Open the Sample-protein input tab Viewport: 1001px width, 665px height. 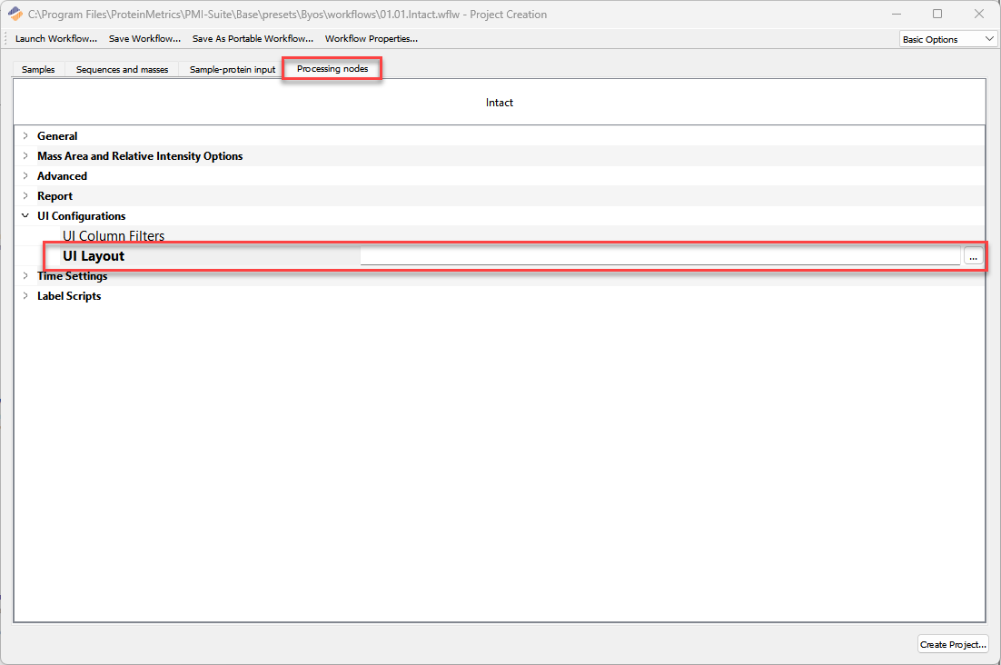tap(233, 70)
